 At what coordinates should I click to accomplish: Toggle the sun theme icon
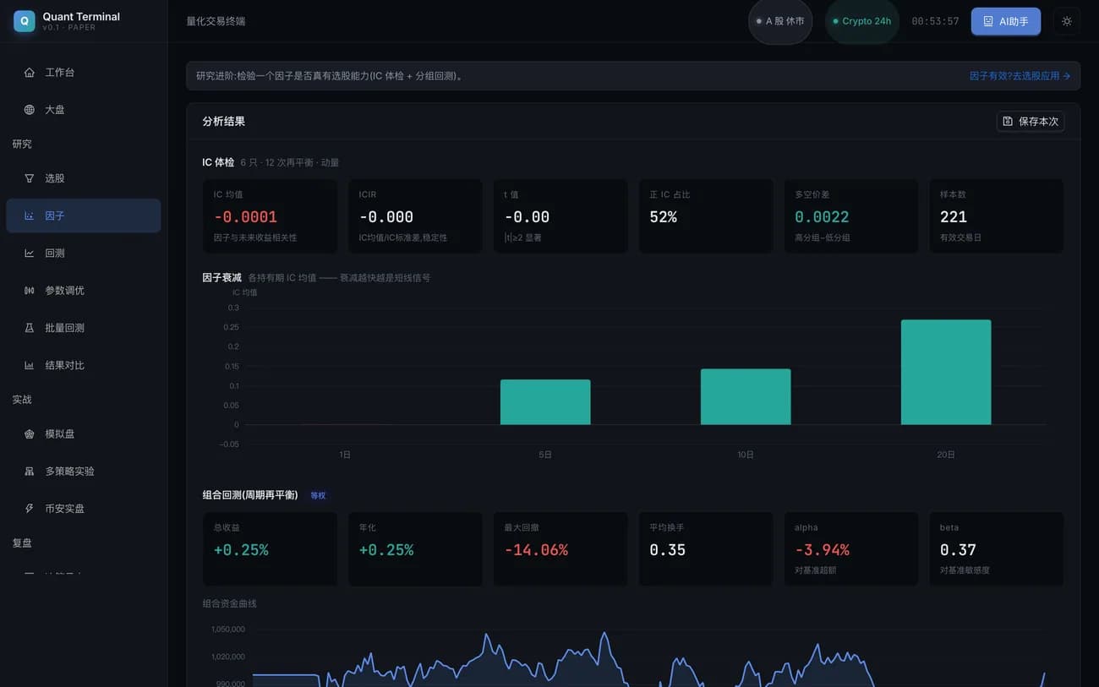point(1066,21)
